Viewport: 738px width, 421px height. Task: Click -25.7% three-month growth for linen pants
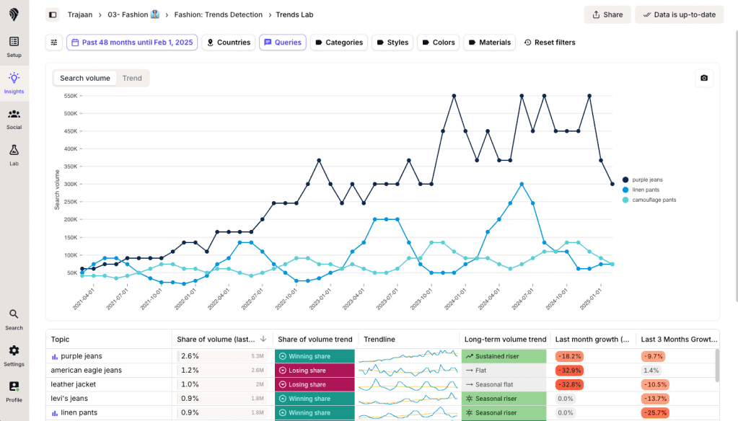point(655,412)
